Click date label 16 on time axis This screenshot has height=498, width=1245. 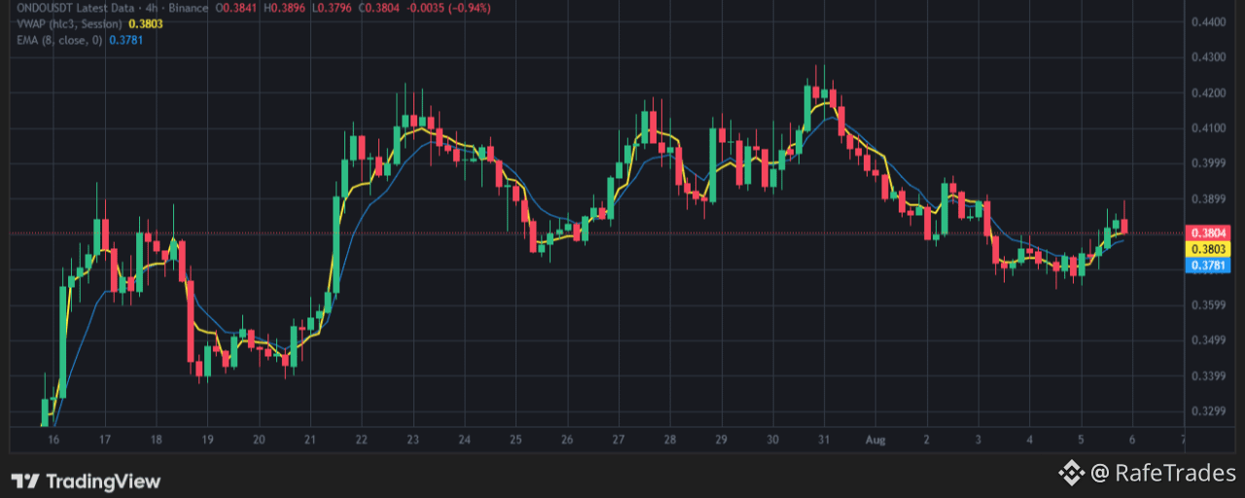click(53, 440)
